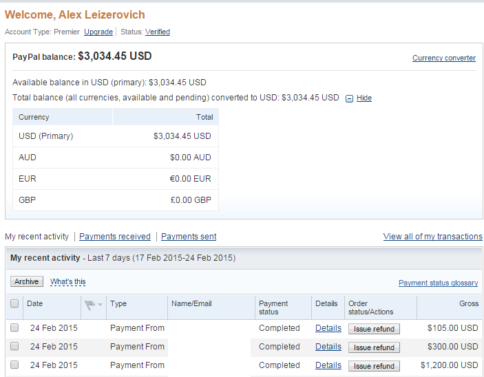
Task: Hide the currency balance breakdown
Action: point(364,98)
